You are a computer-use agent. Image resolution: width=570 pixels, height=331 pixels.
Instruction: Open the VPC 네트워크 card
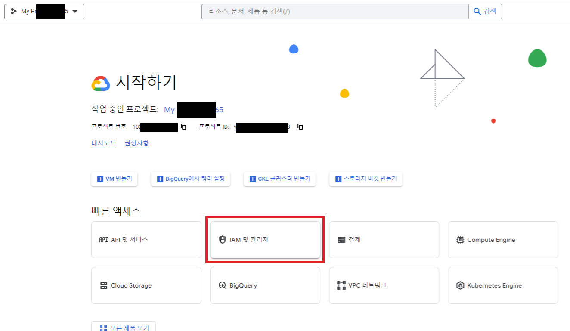[384, 285]
